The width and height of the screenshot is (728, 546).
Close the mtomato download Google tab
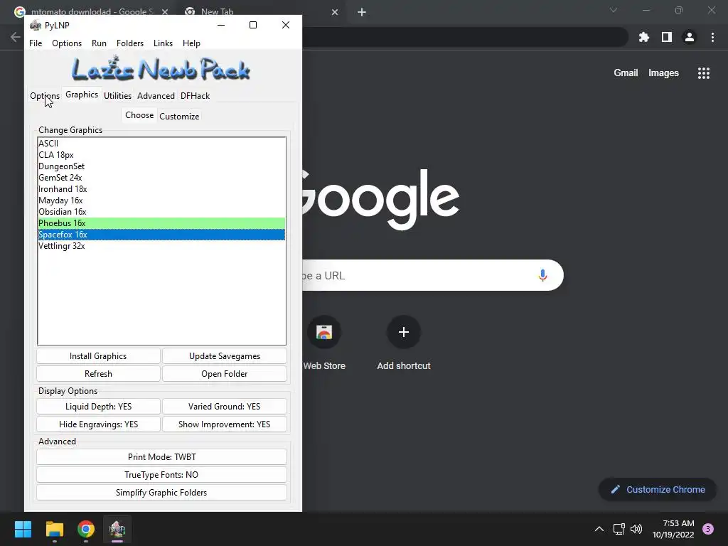tap(165, 12)
